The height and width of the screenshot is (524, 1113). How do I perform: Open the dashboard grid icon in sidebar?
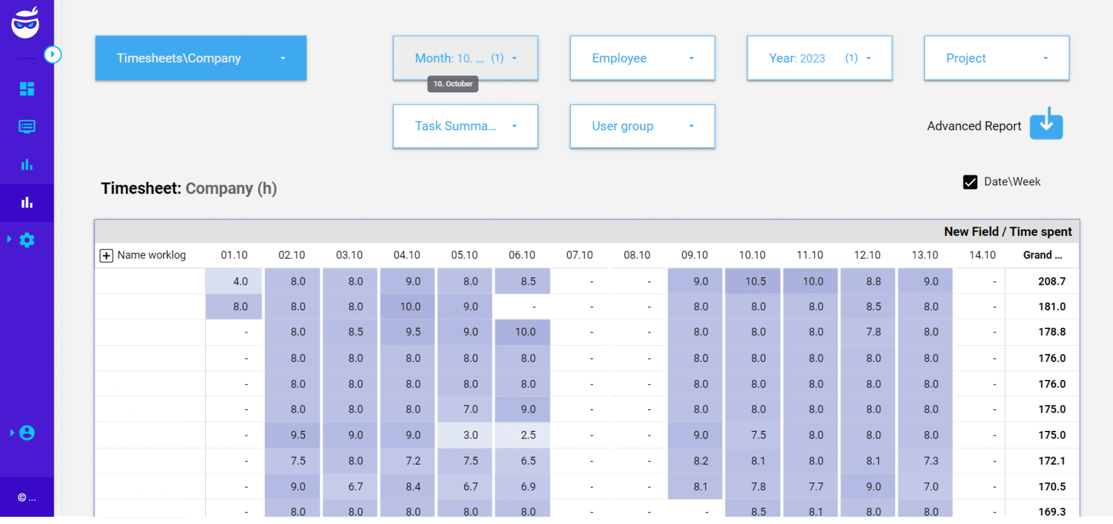(x=27, y=88)
